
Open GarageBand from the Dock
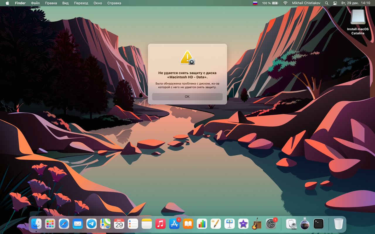pos(257,224)
